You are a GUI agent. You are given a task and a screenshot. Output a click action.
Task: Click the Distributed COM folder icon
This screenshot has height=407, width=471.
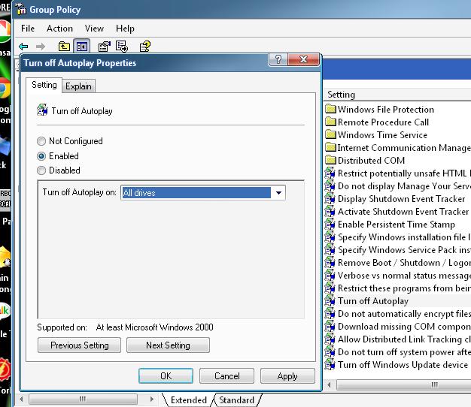click(330, 160)
